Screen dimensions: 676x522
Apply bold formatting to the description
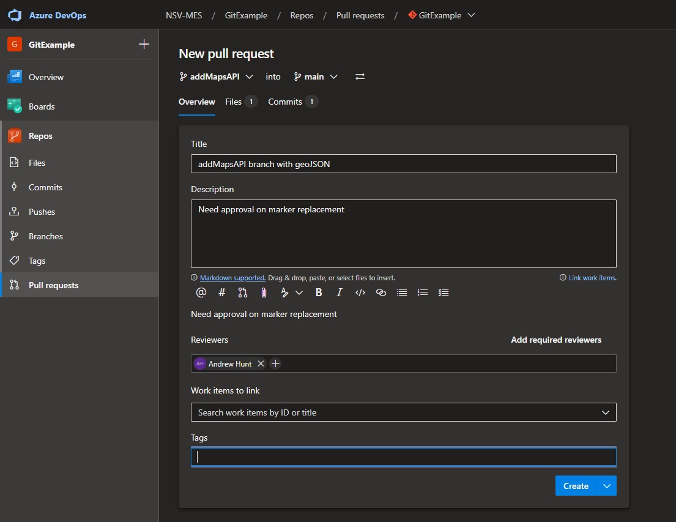click(319, 292)
